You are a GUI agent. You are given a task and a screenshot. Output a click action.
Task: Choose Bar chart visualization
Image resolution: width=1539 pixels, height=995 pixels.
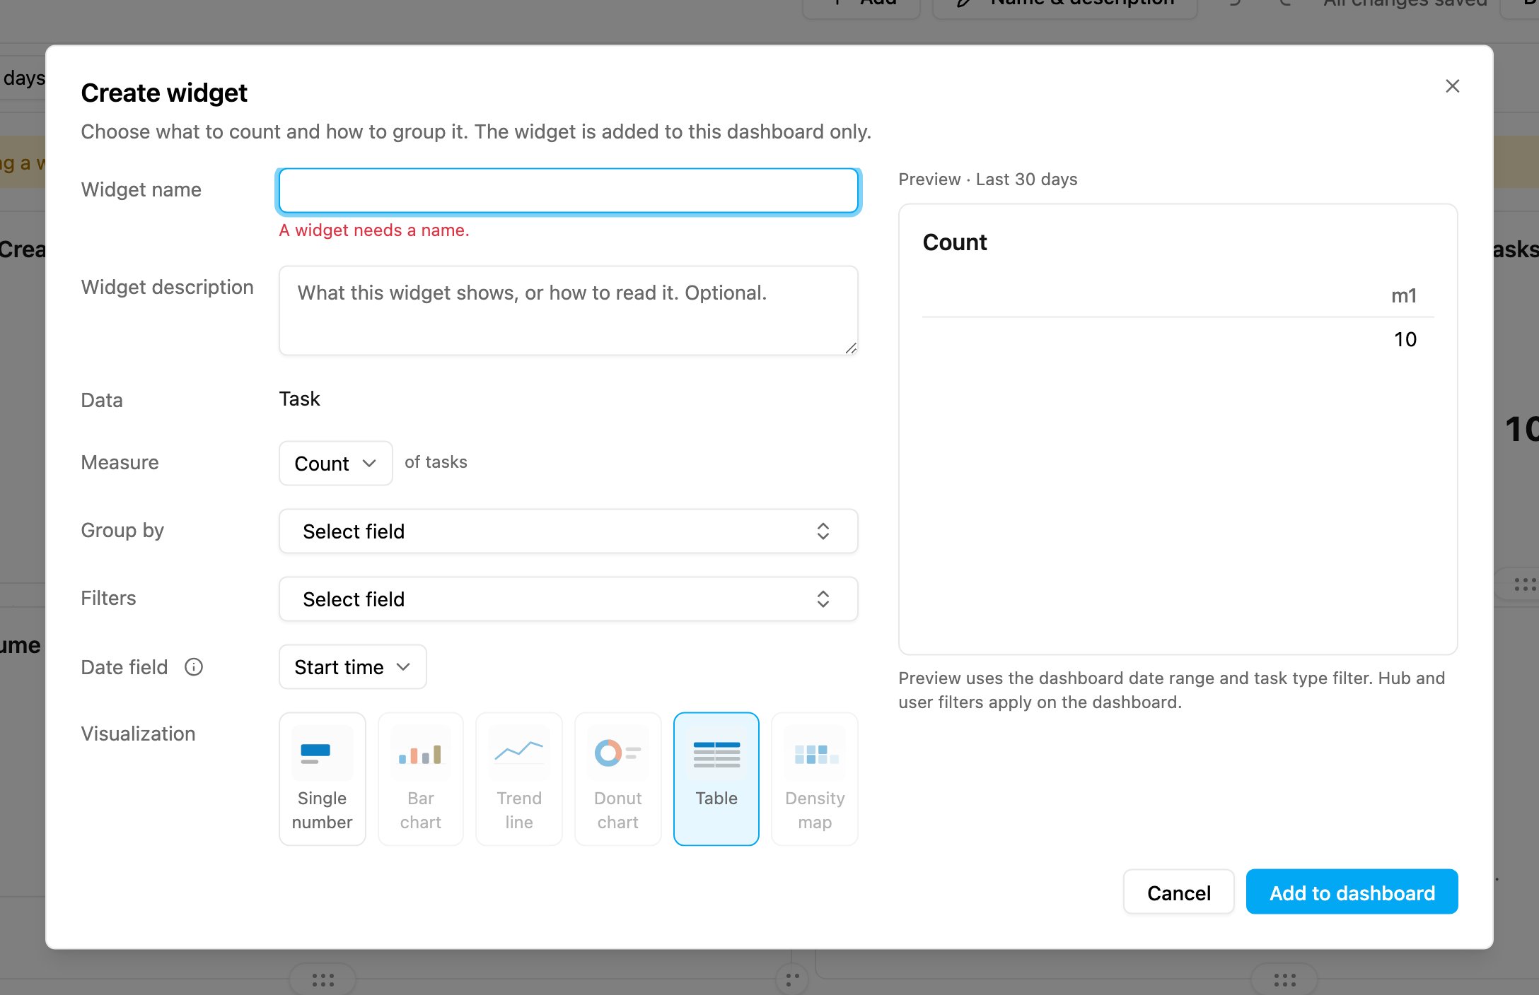pos(421,779)
